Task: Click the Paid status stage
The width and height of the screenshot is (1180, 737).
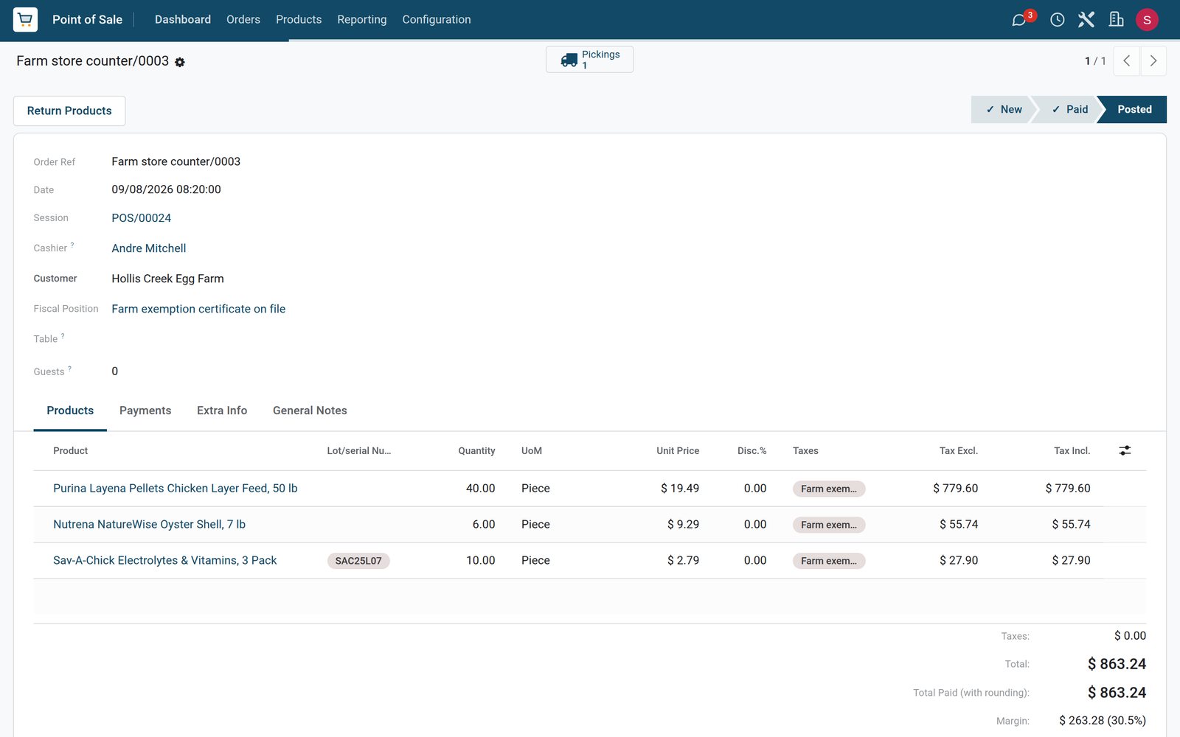Action: (x=1069, y=109)
